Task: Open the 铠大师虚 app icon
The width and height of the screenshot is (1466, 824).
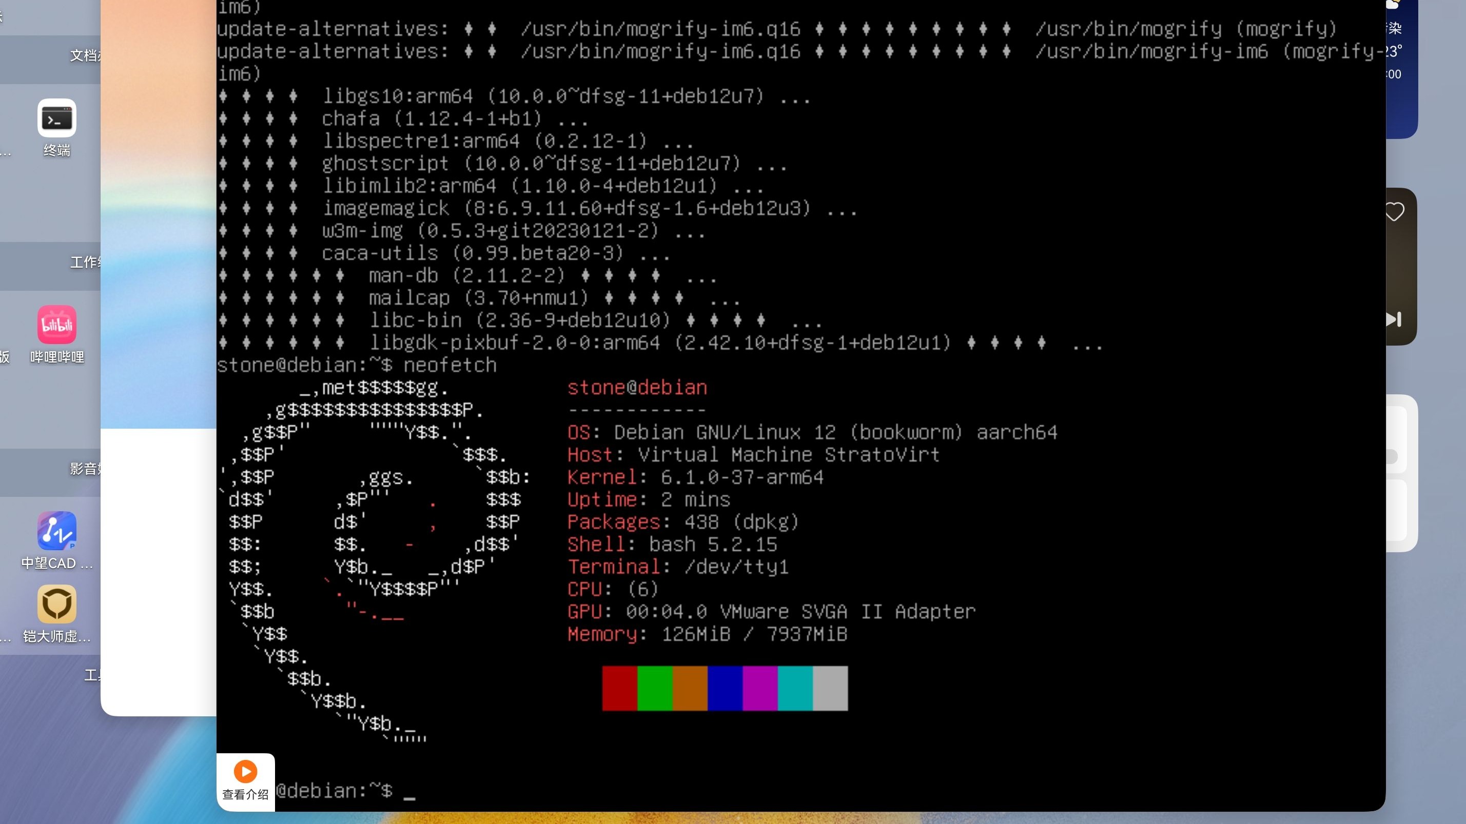Action: (57, 604)
